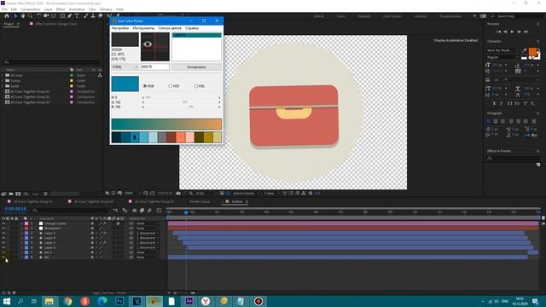The height and width of the screenshot is (307, 546).
Task: Select the Selection arrow tool
Action: click(x=15, y=16)
